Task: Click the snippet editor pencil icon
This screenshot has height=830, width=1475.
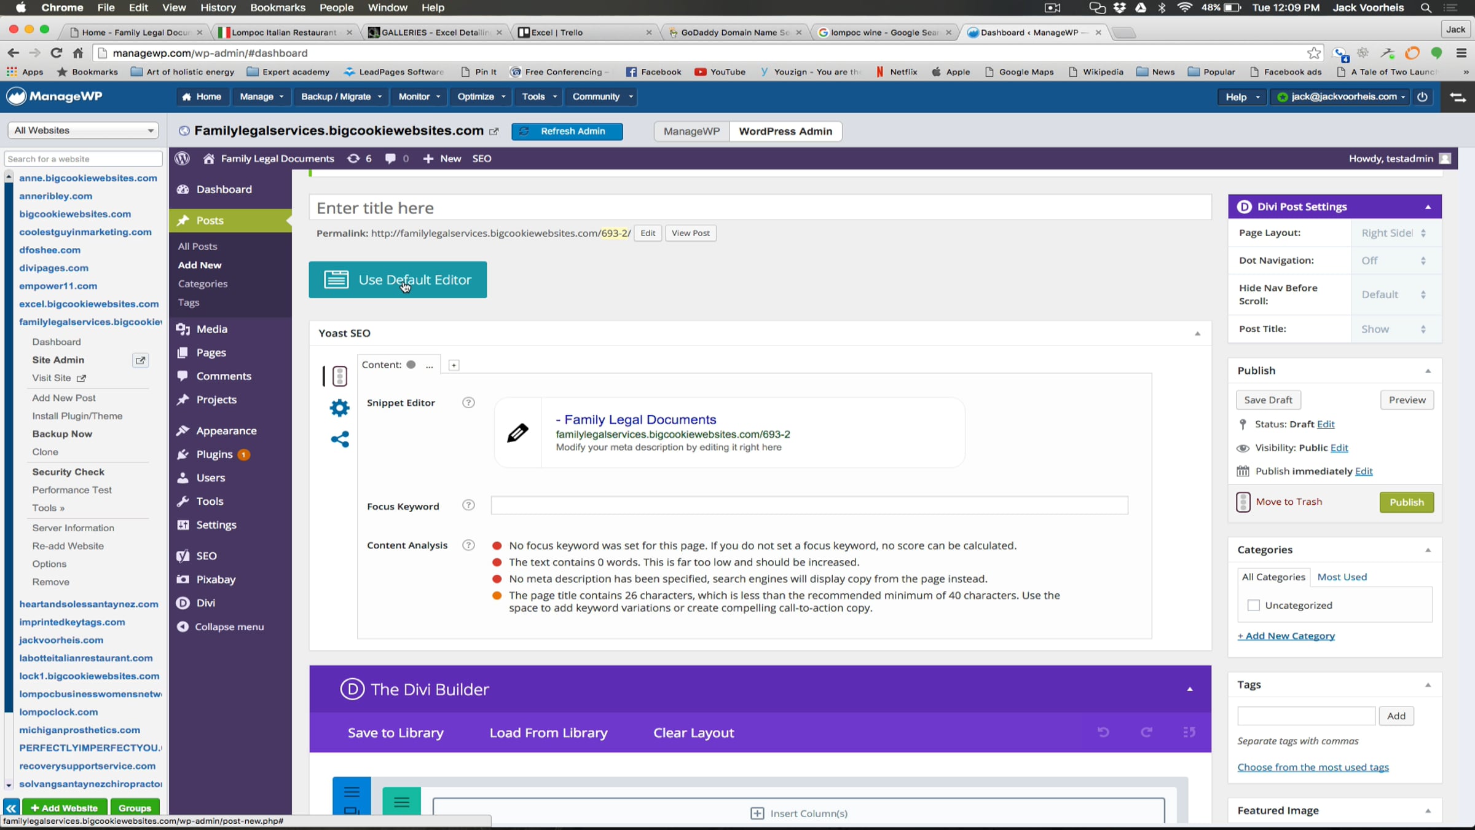Action: pyautogui.click(x=517, y=433)
